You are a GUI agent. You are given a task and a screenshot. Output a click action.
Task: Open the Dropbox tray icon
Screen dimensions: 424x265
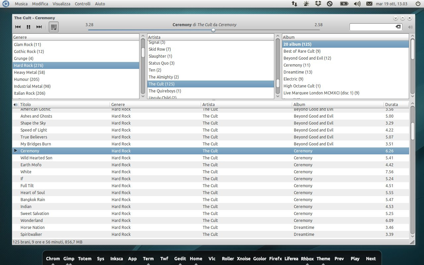(x=318, y=4)
